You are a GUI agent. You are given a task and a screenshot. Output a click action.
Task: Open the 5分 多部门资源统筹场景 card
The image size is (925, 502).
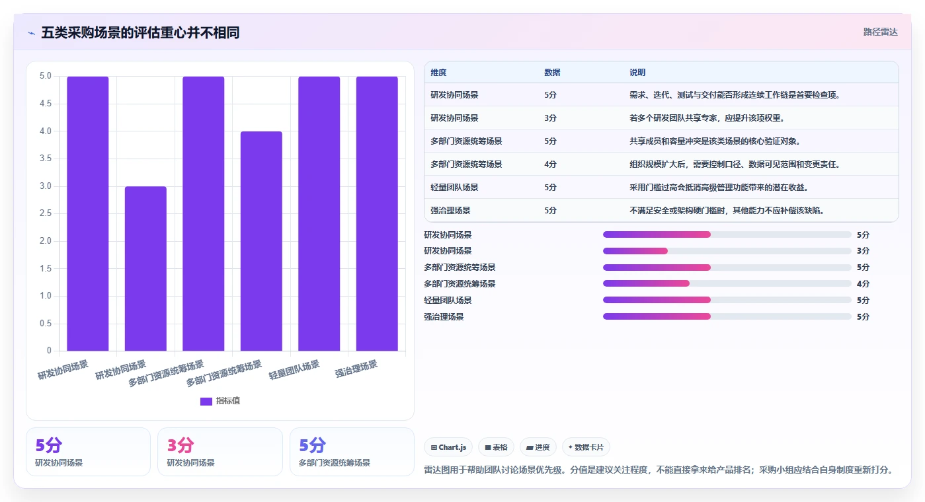coord(352,452)
